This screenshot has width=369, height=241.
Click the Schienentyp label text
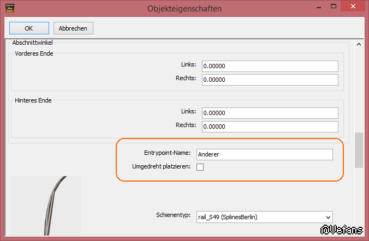point(172,216)
